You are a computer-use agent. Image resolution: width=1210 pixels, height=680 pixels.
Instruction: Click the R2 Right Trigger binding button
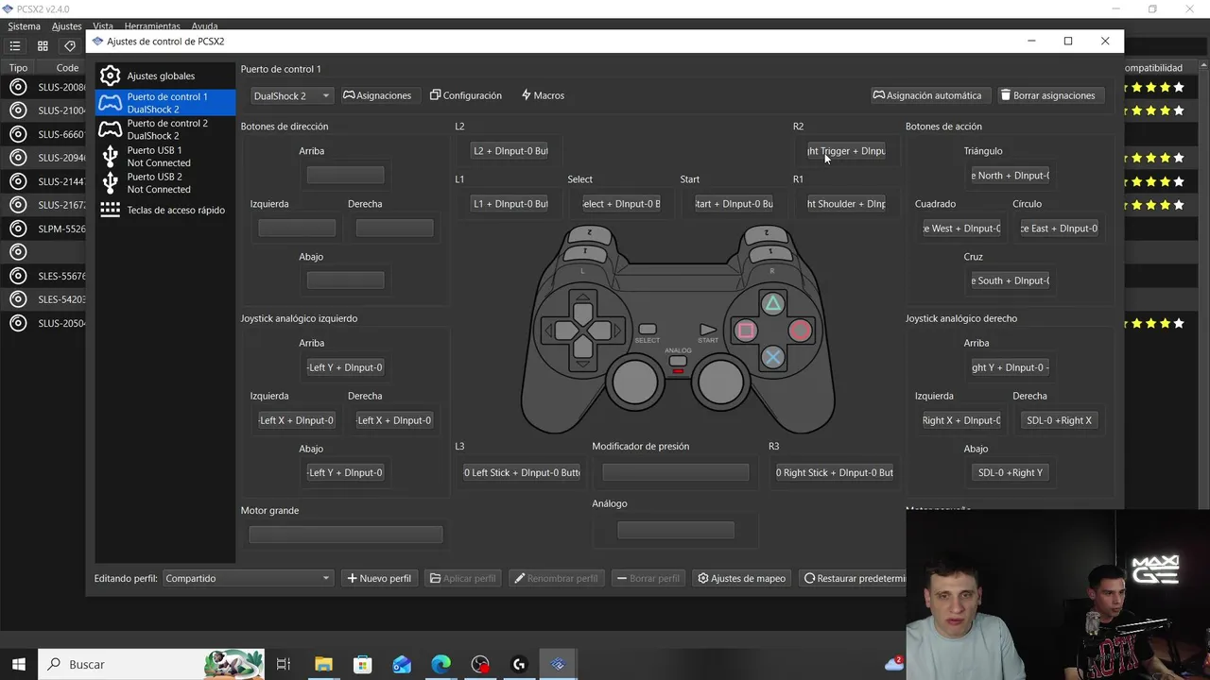point(846,151)
